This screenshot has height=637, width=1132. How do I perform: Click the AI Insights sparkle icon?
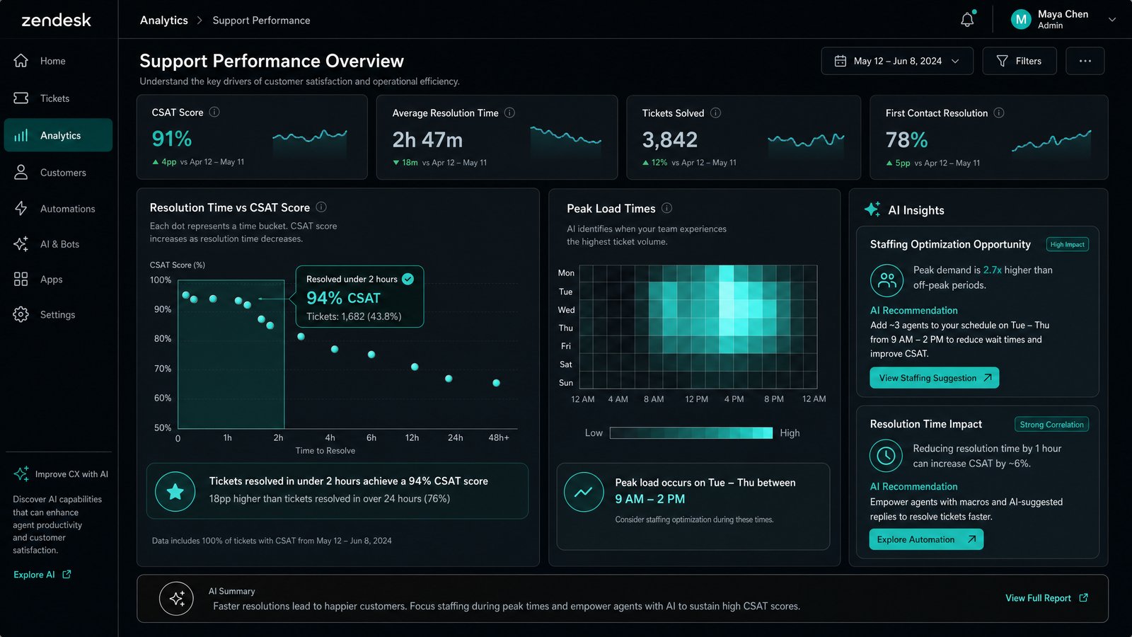pyautogui.click(x=872, y=210)
